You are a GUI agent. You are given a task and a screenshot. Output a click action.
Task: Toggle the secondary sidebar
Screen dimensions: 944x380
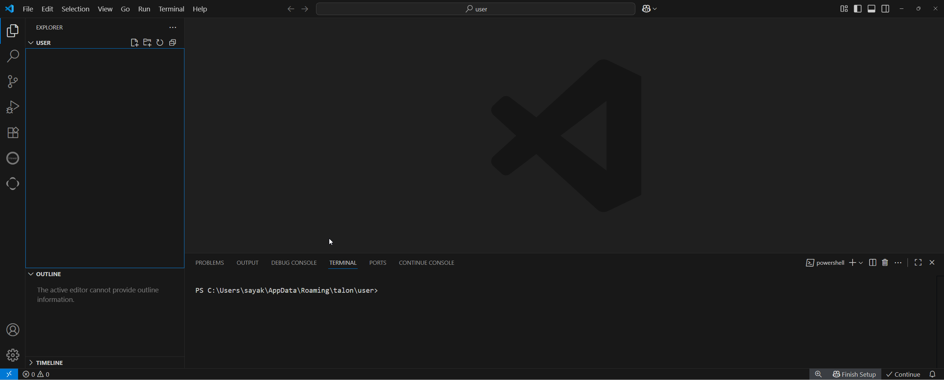[885, 8]
